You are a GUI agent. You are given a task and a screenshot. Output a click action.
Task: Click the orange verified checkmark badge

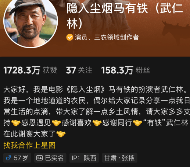70,37
